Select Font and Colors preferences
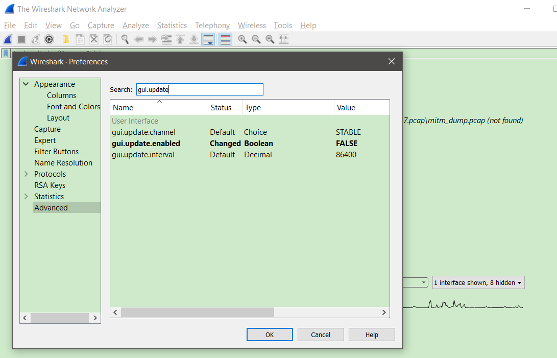The image size is (557, 358). coord(73,107)
